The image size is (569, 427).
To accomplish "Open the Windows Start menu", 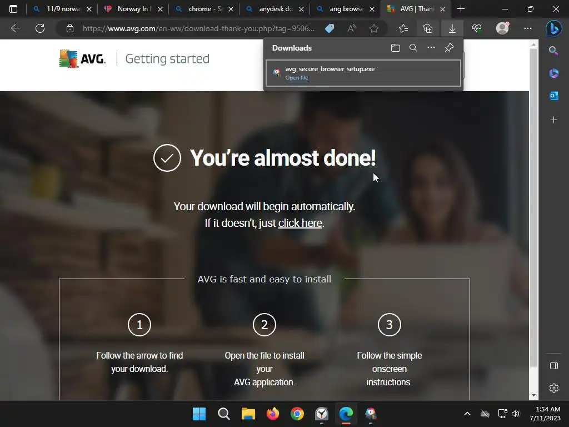I will [199, 414].
